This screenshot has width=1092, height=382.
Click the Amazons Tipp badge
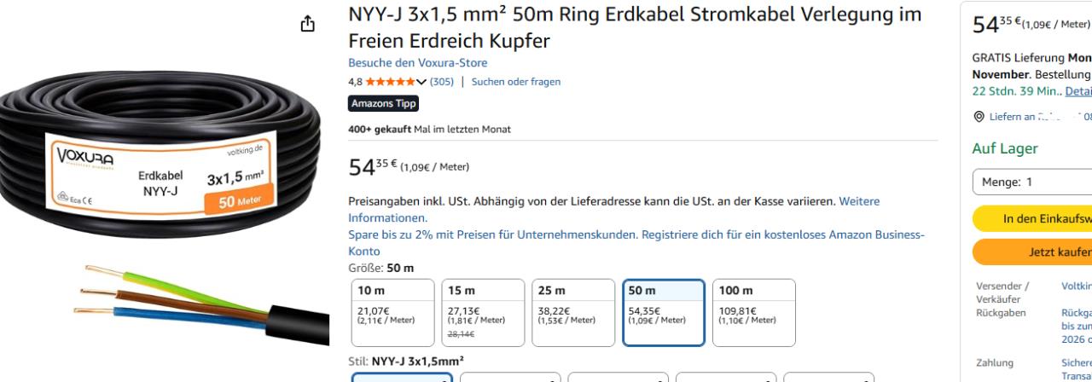383,103
